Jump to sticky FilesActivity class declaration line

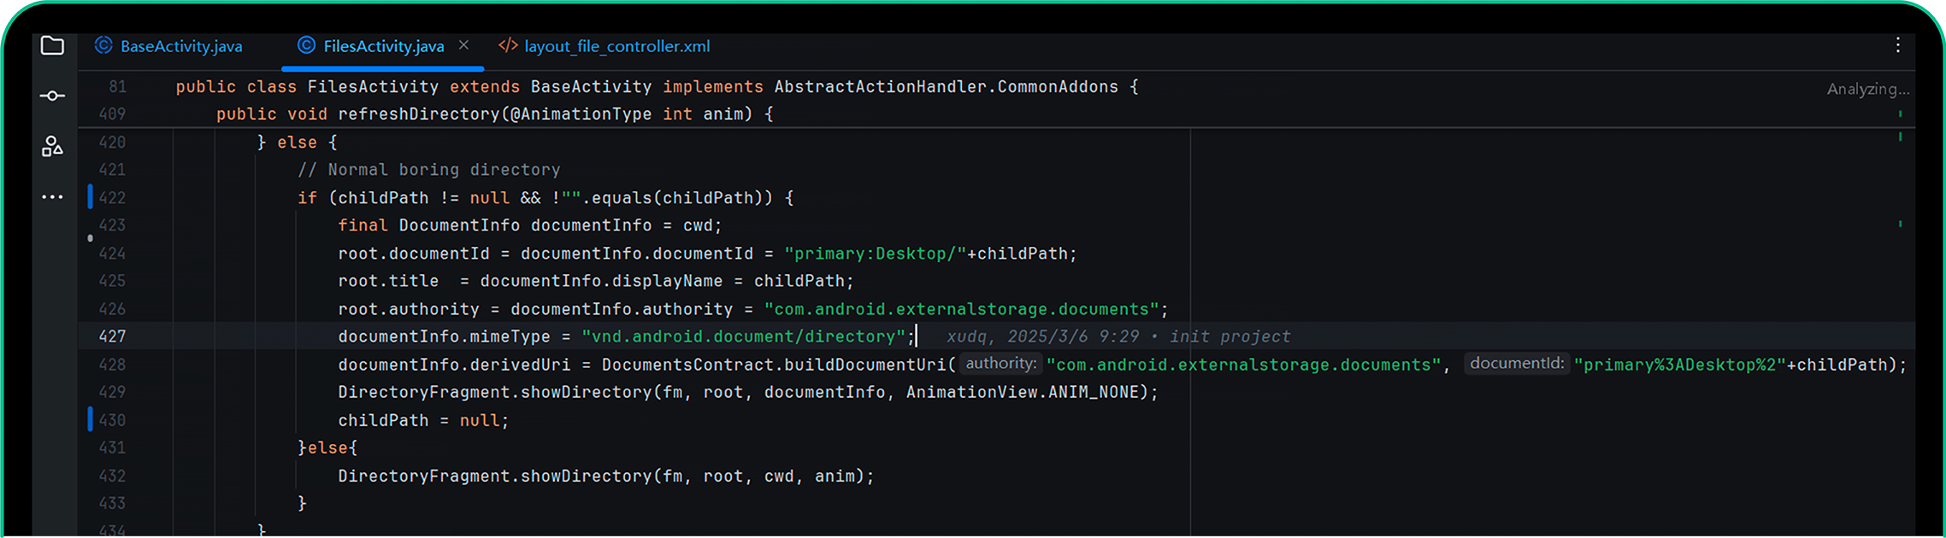pyautogui.click(x=657, y=87)
